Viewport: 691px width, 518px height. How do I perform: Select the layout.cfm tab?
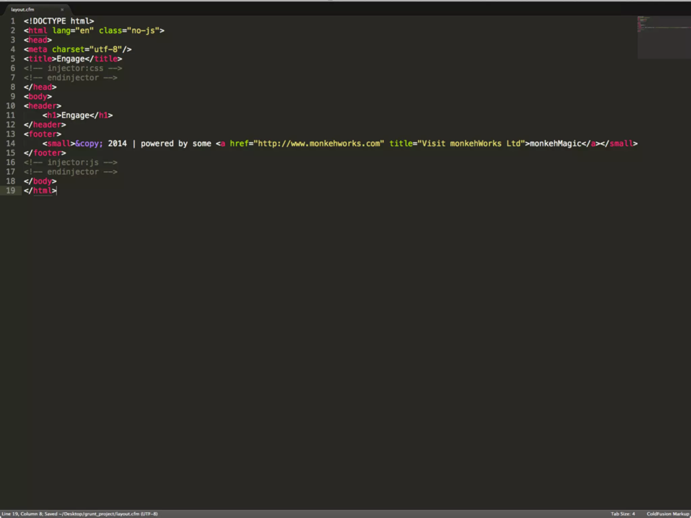tap(23, 10)
